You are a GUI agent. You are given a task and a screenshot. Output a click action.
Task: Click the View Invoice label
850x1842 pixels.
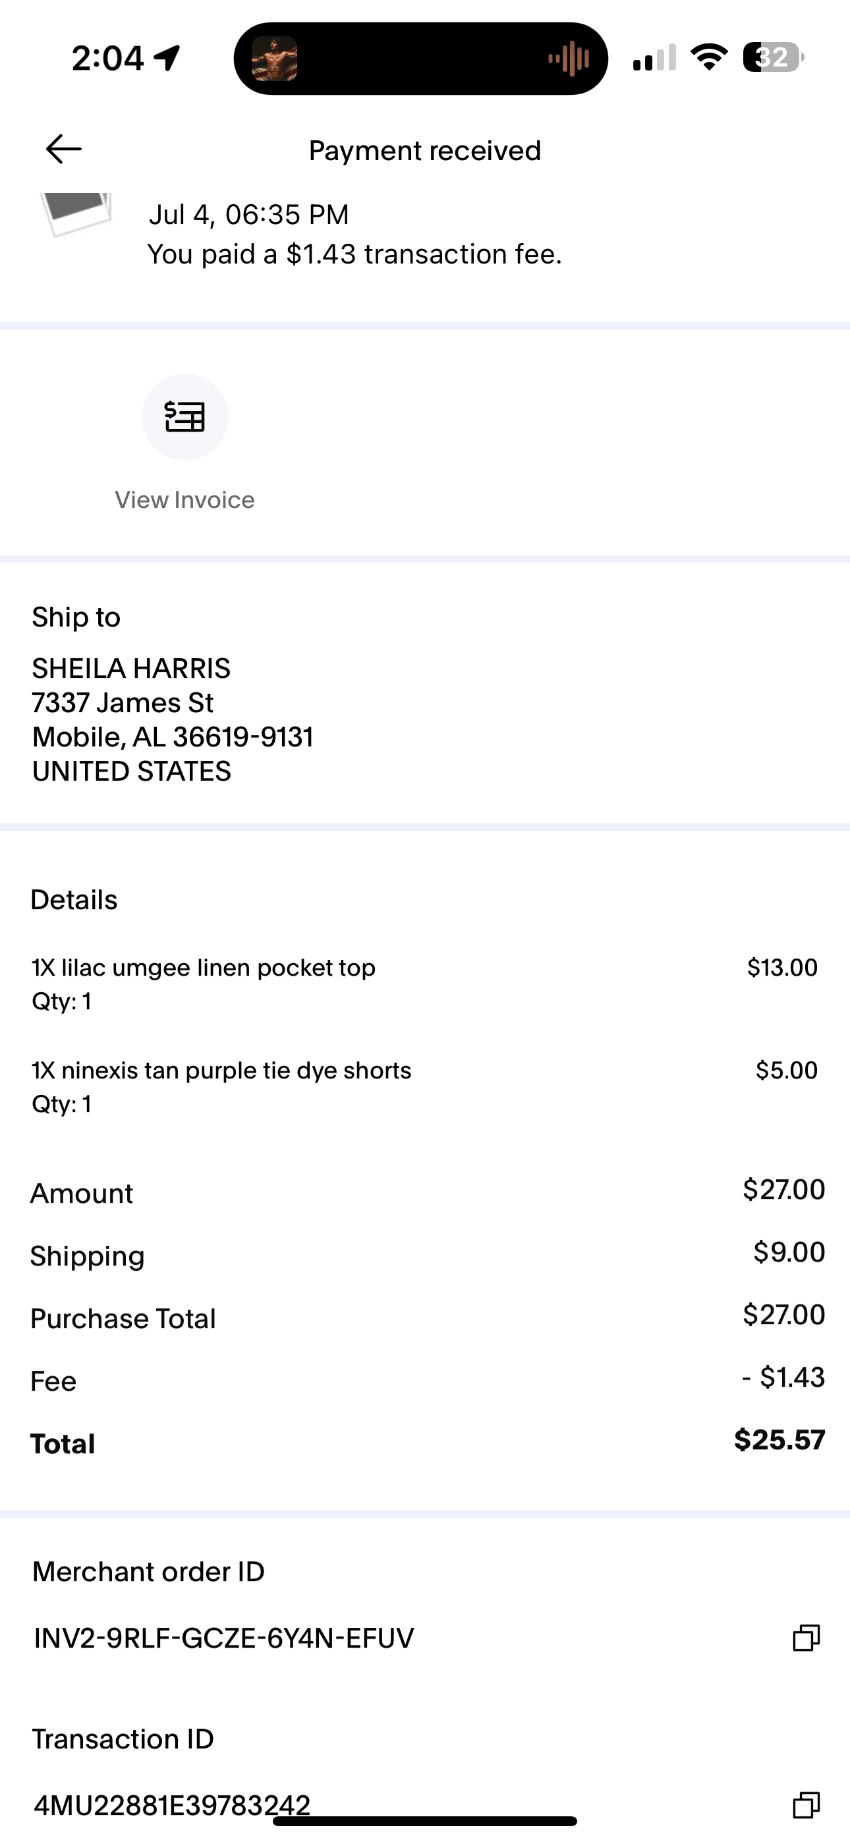[x=184, y=500]
